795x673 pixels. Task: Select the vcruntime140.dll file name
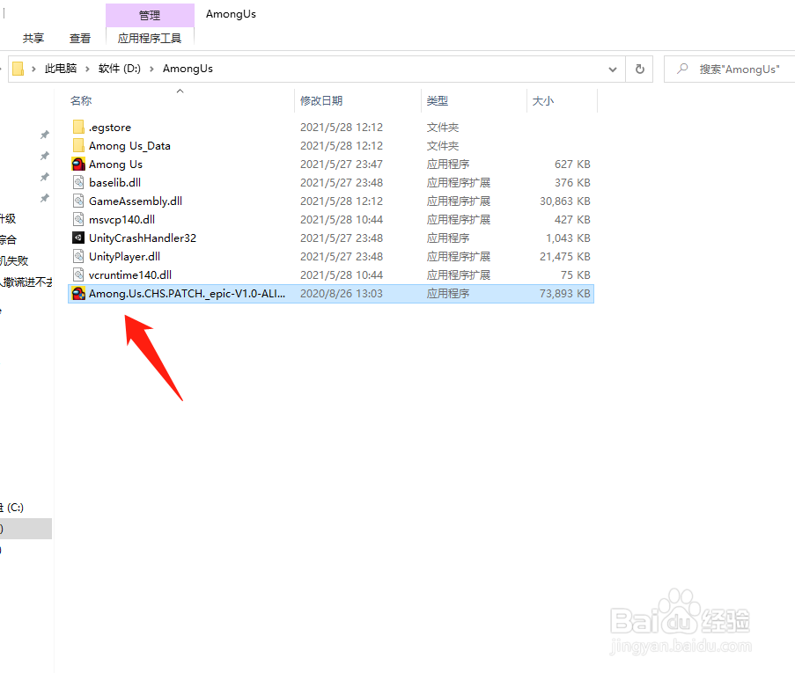click(130, 274)
